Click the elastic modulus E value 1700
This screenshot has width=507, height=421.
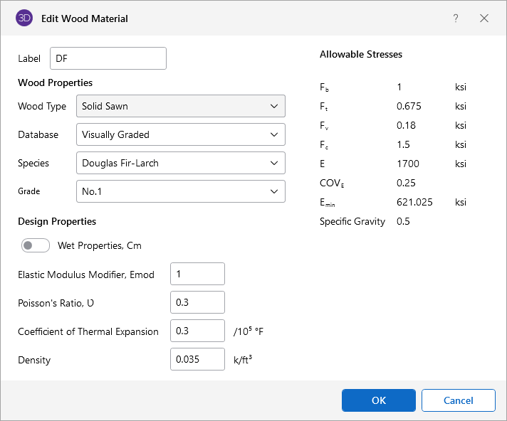pos(408,164)
